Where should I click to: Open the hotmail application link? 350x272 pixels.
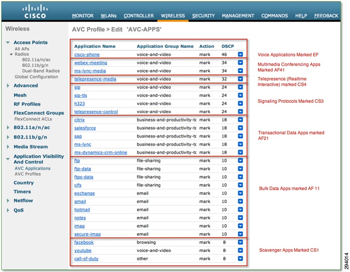(x=82, y=210)
